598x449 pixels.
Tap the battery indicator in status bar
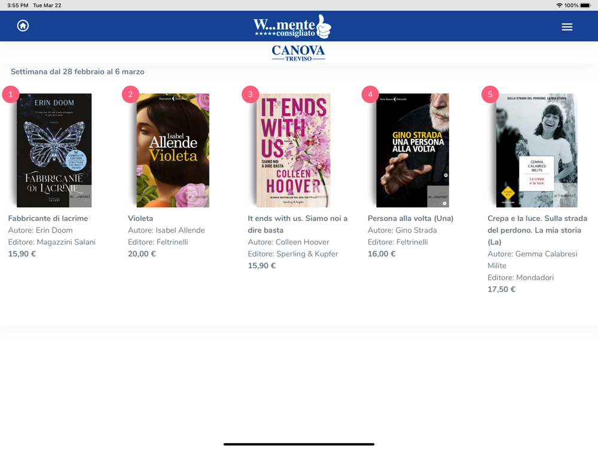[585, 5]
